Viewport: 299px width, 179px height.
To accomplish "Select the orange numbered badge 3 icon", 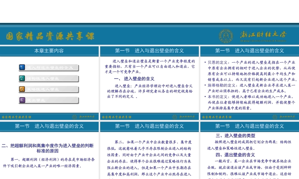I will coord(22,89).
